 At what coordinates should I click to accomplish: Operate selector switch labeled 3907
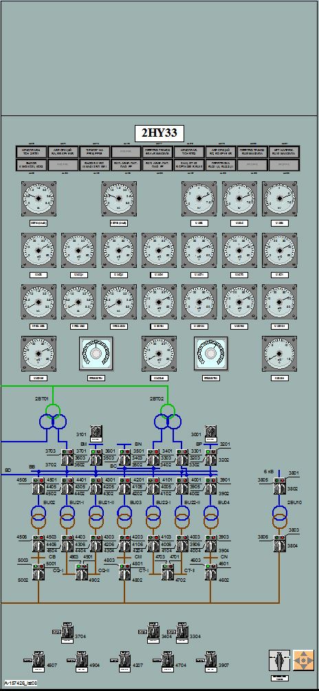click(x=211, y=659)
